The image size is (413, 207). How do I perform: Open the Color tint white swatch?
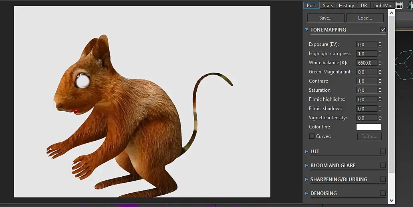[369, 127]
